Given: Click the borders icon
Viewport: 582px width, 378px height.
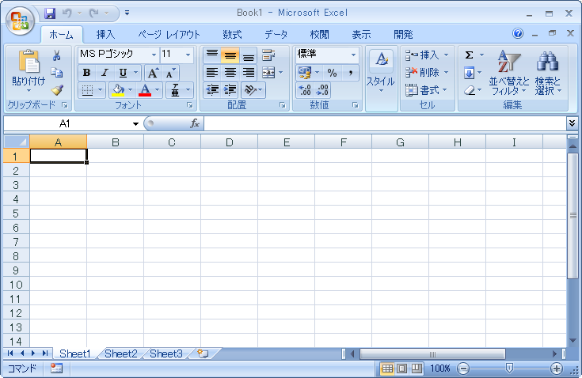Looking at the screenshot, I should pyautogui.click(x=87, y=90).
